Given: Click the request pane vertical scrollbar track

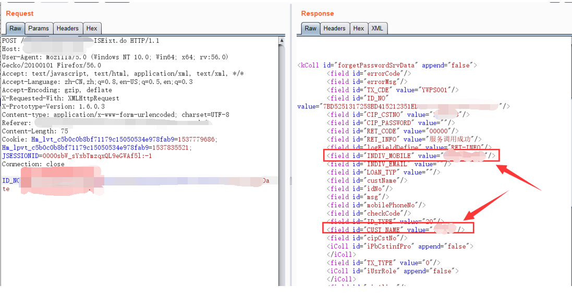Looking at the screenshot, I should tap(282, 156).
